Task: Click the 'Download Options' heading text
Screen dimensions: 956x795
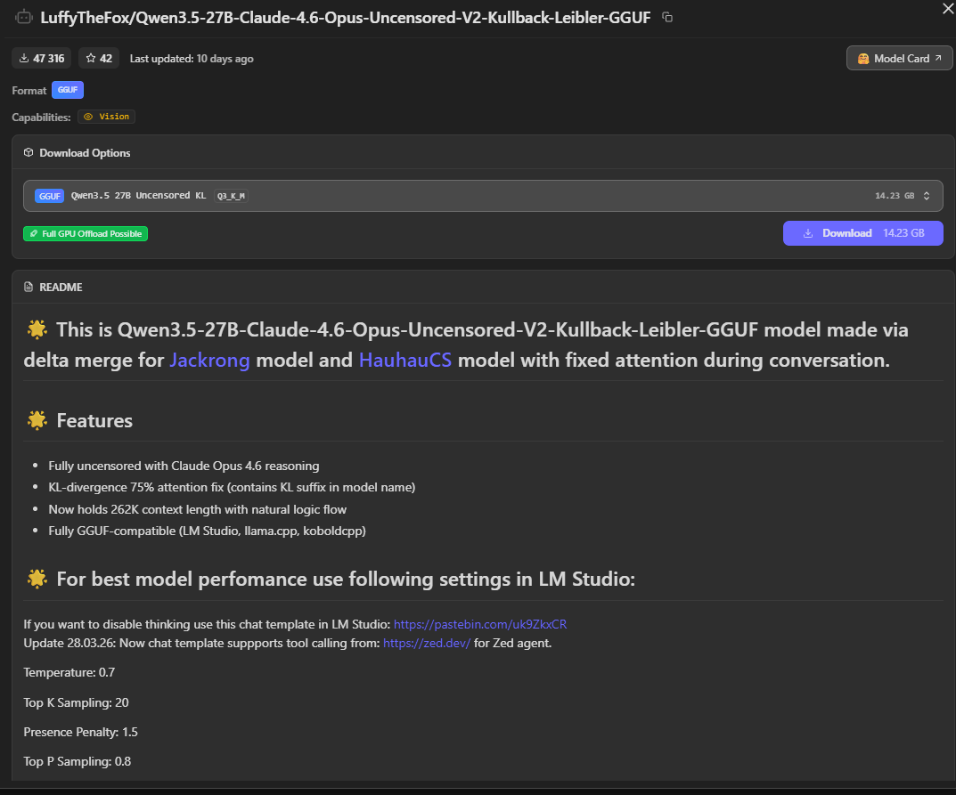Action: tap(85, 153)
